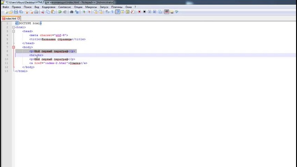Screen dimensions: 297x167
Task: Toggle synchronized horizontal scrolling
Action: click(101, 12)
